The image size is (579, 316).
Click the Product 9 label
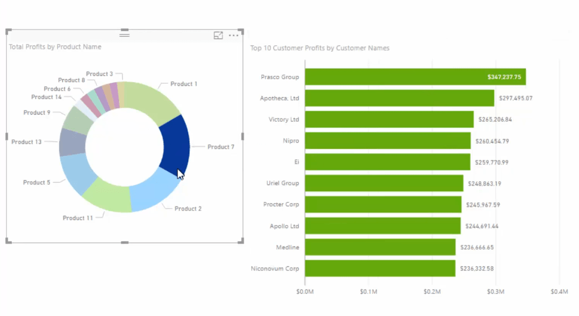[36, 112]
